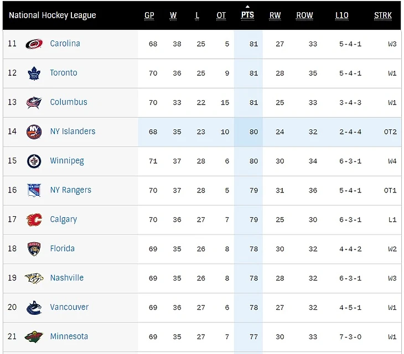
Task: Click the Nashville Predators logo
Action: (34, 278)
